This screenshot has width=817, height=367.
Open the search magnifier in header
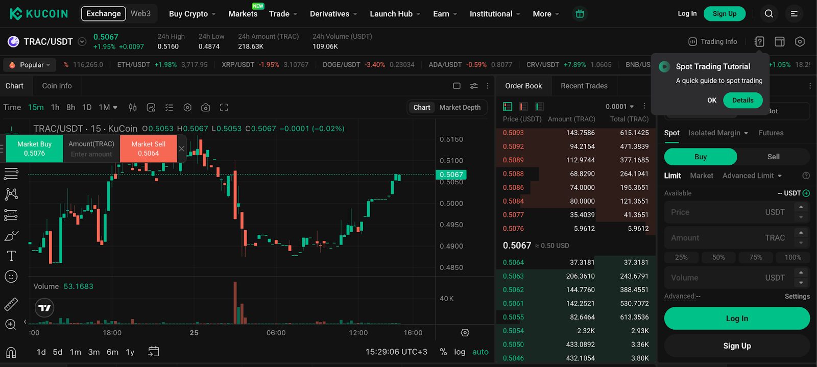tap(768, 14)
